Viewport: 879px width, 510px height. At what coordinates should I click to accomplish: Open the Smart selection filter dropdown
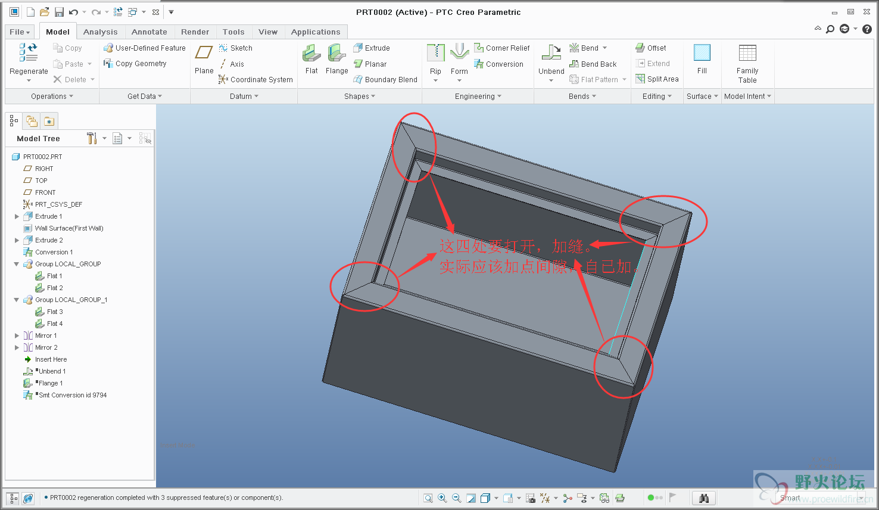pyautogui.click(x=861, y=498)
